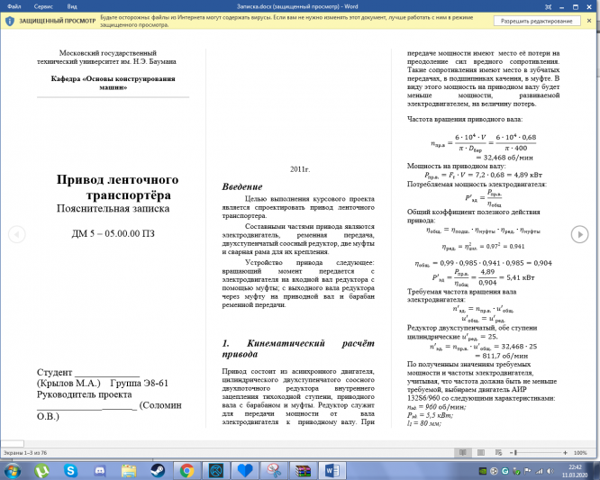Click the text Группа Э8-61
600x480 pixels.
[140, 384]
